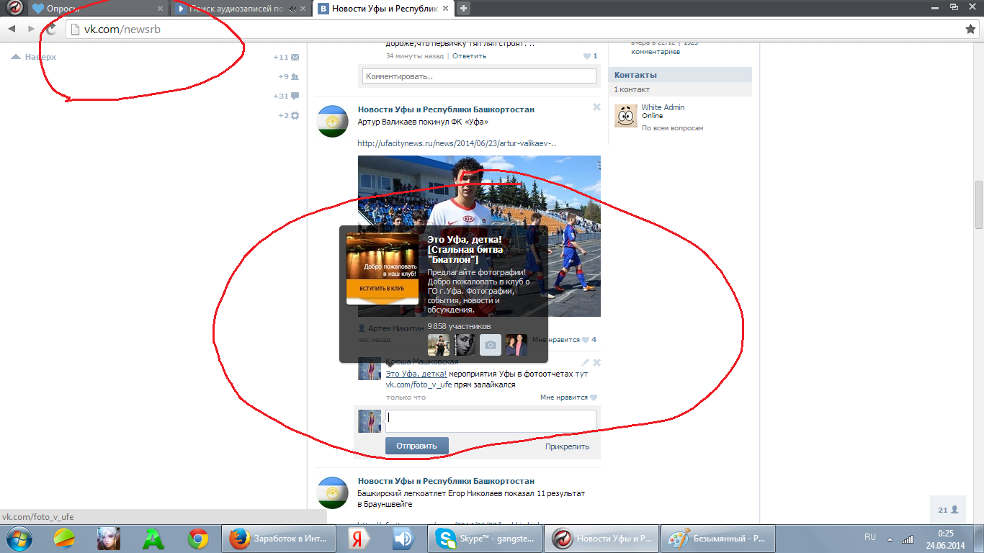Bookmark the page with the star icon
The width and height of the screenshot is (984, 553).
coord(970,29)
